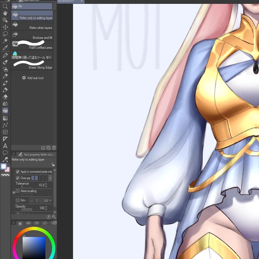The image size is (259, 259).
Task: Click the Close gap level indicator
Action: [40, 178]
